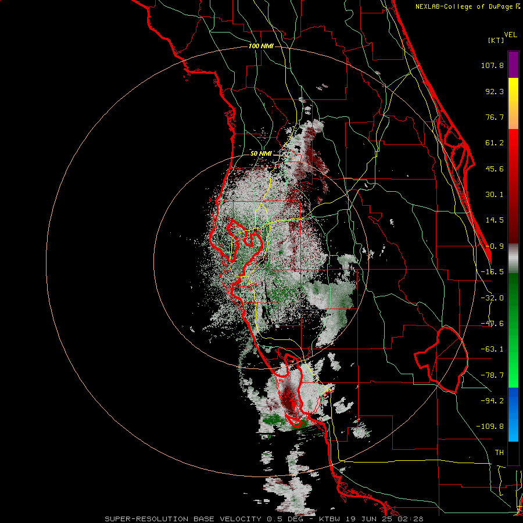Pick the yellow segment of the color bar

tap(513, 90)
